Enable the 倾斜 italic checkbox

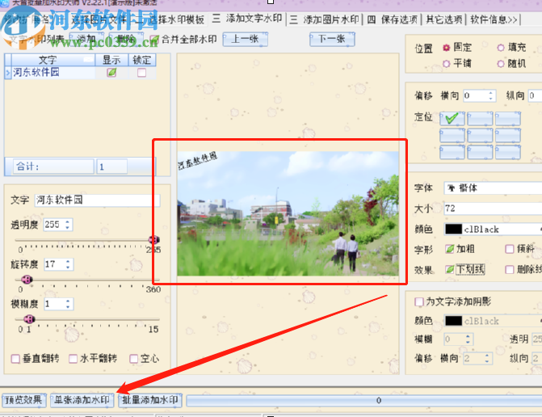pos(510,249)
